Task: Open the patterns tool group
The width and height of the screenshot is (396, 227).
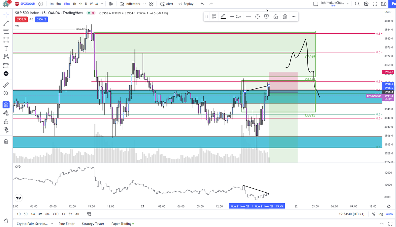Action: coord(6,57)
